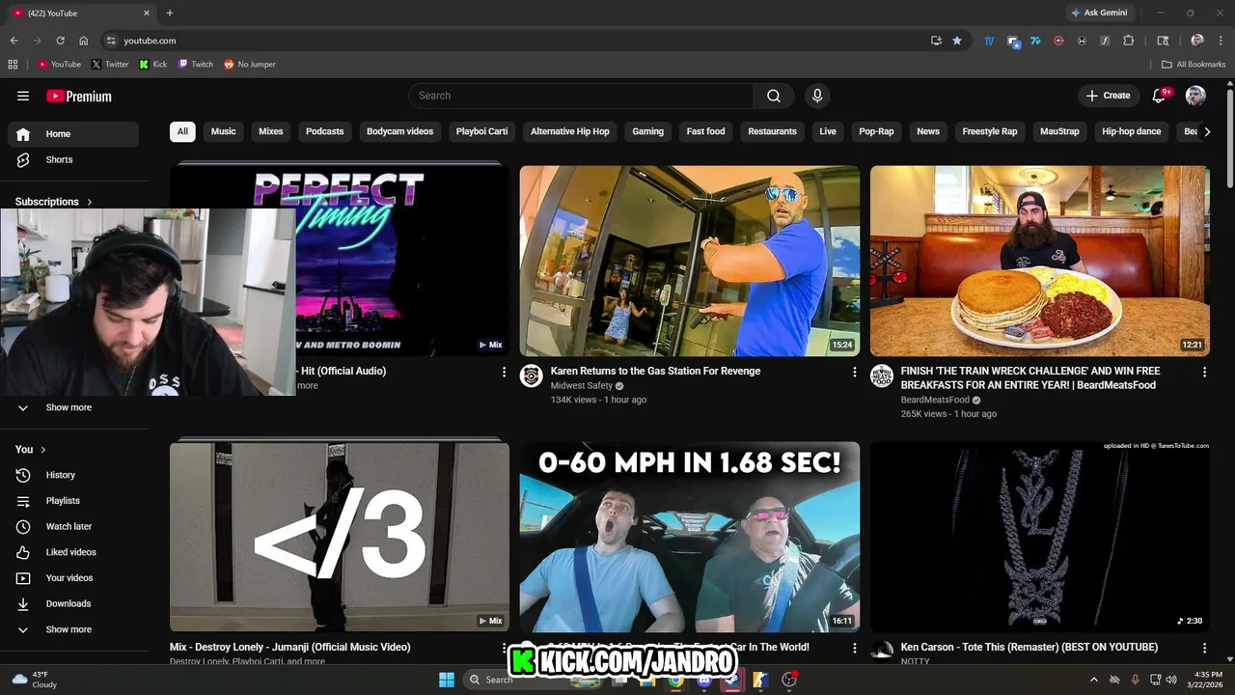Click the Ask Gemini button
The image size is (1235, 695).
click(1099, 13)
